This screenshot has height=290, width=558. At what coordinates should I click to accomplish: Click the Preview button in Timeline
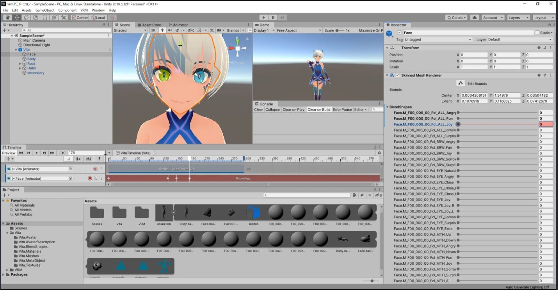click(9, 153)
